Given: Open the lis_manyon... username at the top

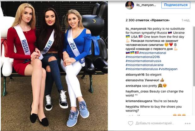Looking at the screenshot, I should 146,5.
